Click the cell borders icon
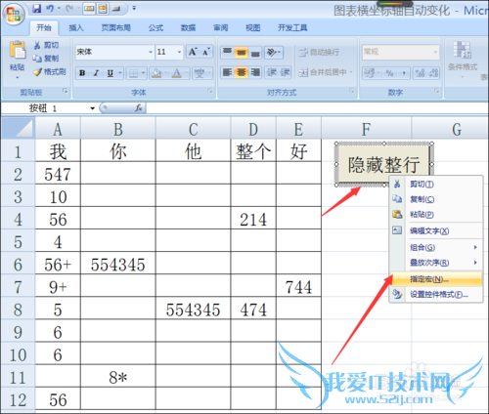Screen dimensions: 489x414 coord(133,73)
